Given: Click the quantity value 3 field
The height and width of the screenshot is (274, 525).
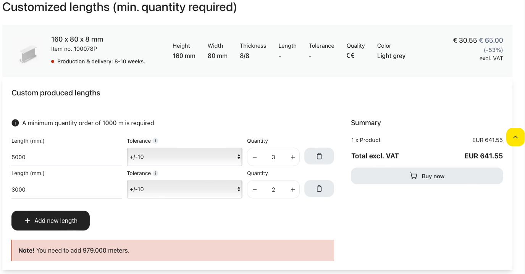Looking at the screenshot, I should tap(273, 157).
